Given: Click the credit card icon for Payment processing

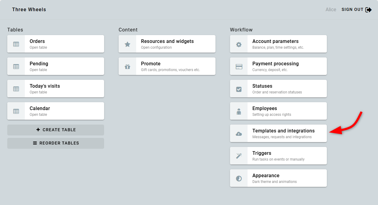Looking at the screenshot, I should click(x=239, y=67).
